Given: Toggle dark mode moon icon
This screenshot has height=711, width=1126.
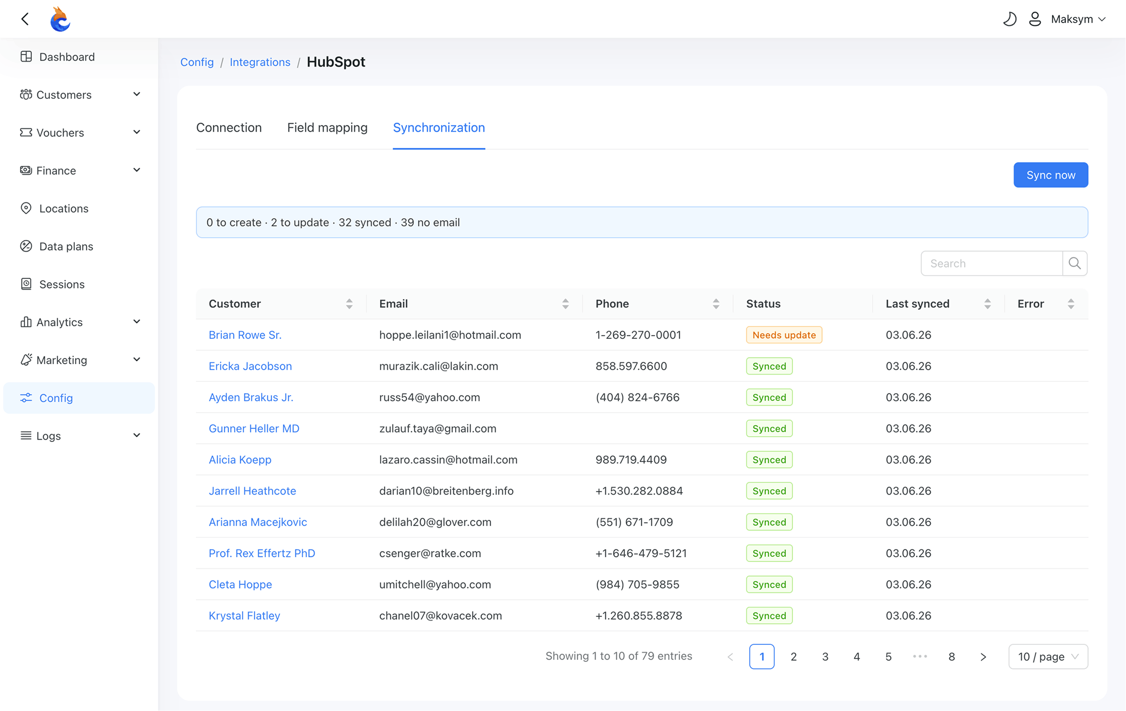Looking at the screenshot, I should 1010,19.
